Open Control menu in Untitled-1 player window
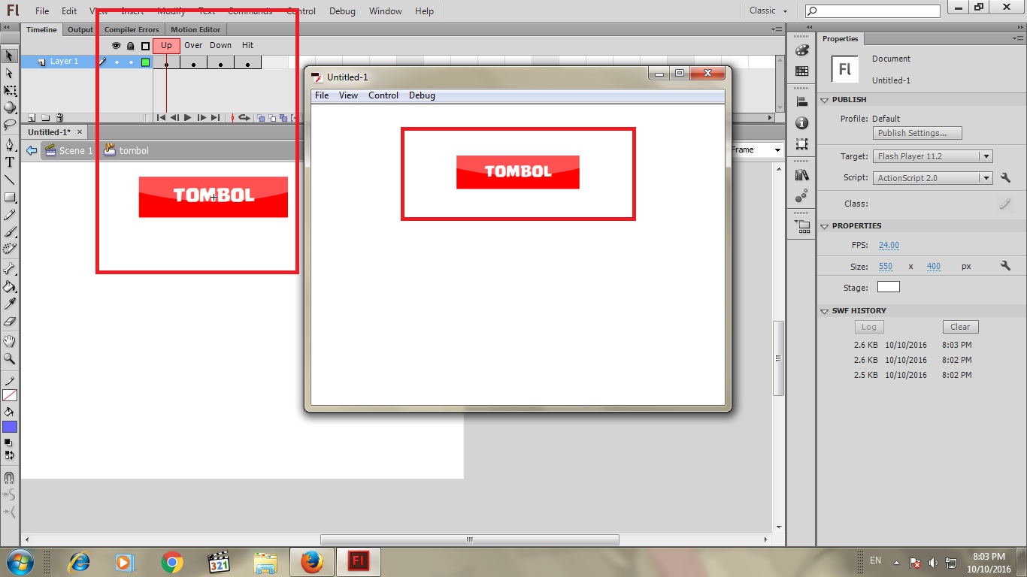The width and height of the screenshot is (1027, 577). [x=383, y=95]
